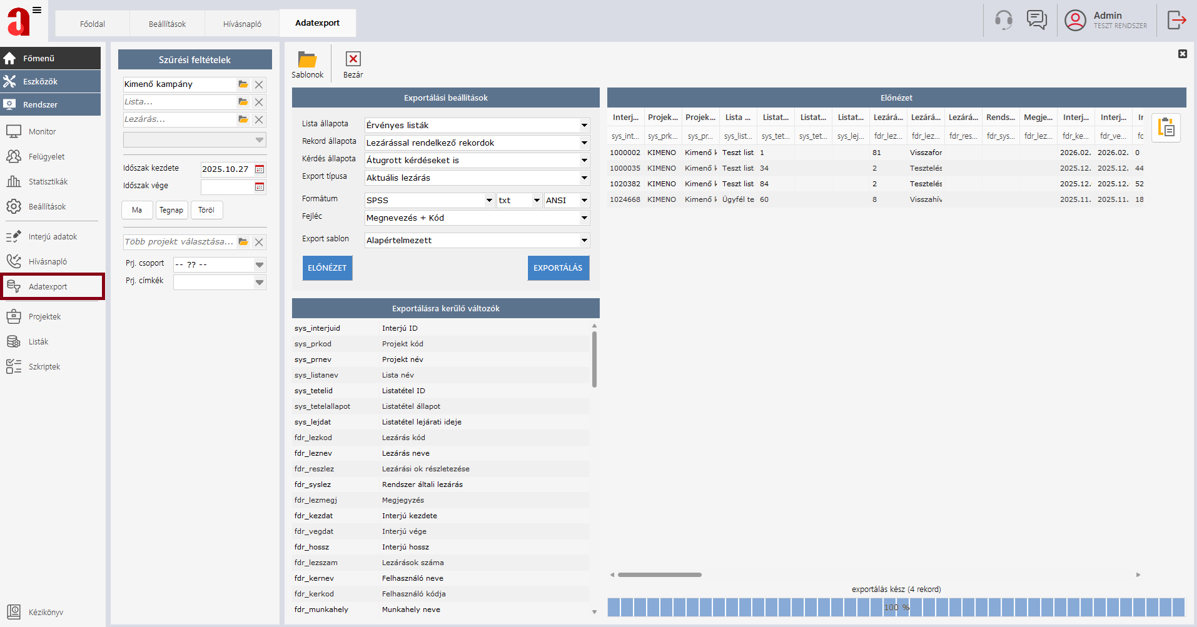Open calendar for Időszak kezdete date
Screen dimensions: 1197x627
coord(260,169)
